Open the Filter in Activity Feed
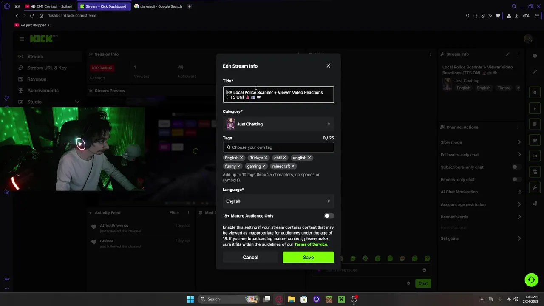The image size is (544, 306). click(x=174, y=213)
